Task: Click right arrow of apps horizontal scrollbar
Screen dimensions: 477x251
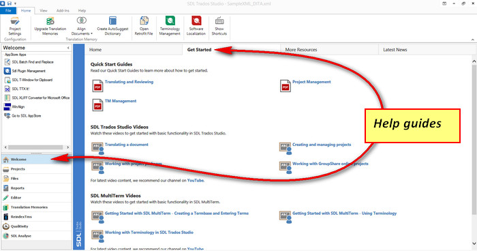Action: click(67, 147)
